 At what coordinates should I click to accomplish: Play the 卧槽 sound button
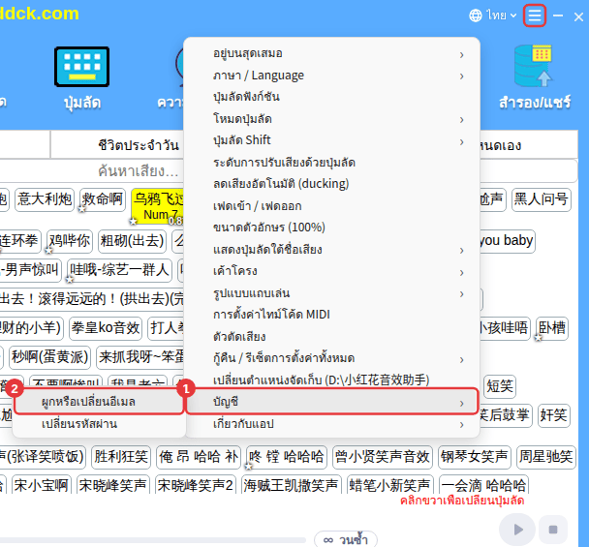click(x=552, y=328)
